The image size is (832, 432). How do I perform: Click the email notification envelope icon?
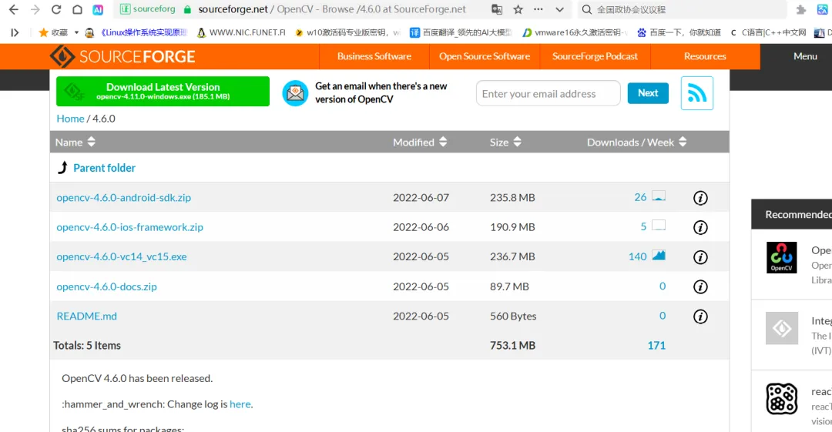click(x=295, y=93)
